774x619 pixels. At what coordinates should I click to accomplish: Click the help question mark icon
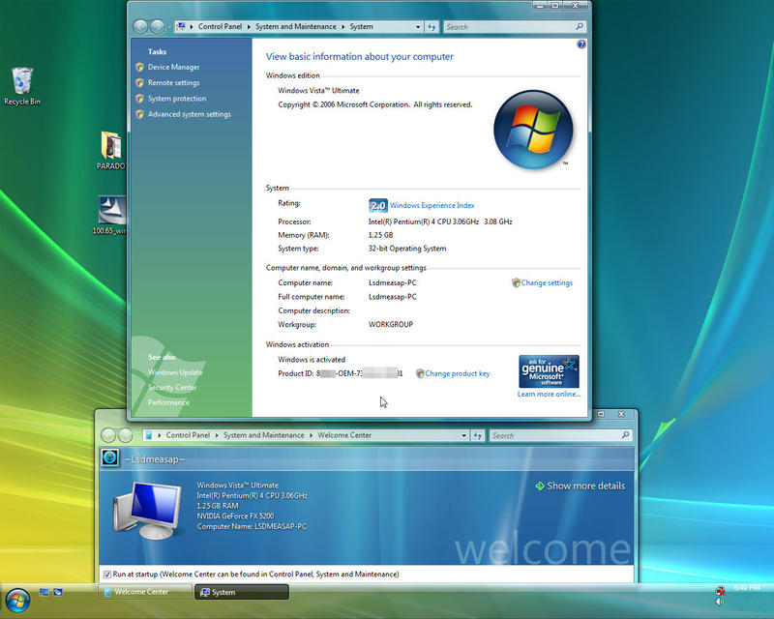tap(581, 44)
